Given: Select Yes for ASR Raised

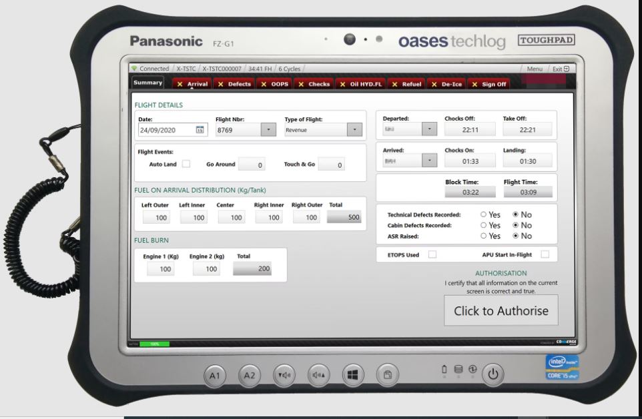Looking at the screenshot, I should tap(484, 235).
